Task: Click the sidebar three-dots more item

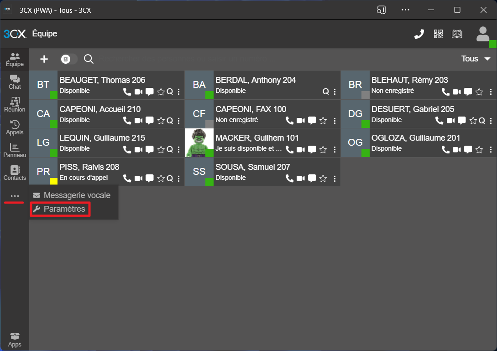Action: click(x=15, y=196)
